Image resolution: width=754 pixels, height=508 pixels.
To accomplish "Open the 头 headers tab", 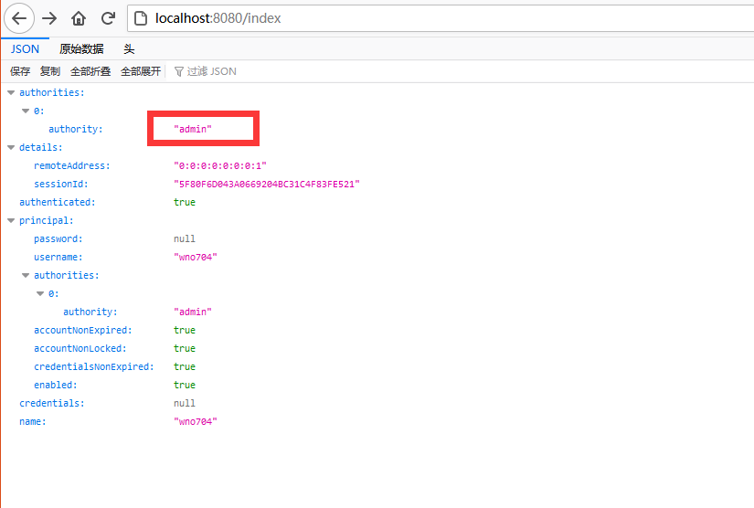I will click(x=129, y=49).
